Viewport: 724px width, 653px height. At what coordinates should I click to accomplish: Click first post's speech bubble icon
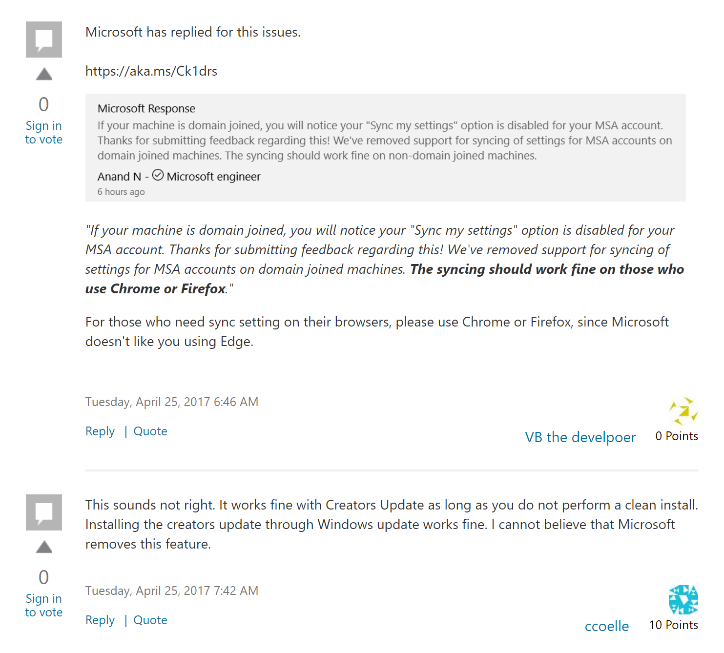click(44, 40)
